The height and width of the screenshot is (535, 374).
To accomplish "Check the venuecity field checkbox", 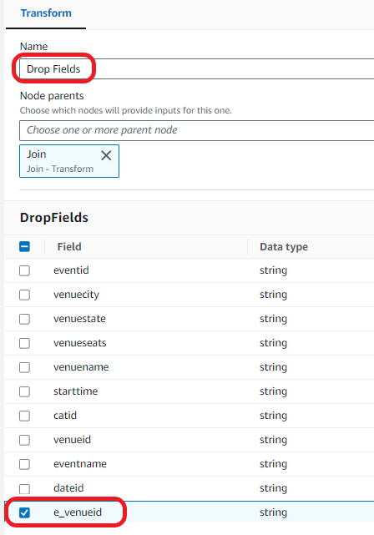I will click(24, 295).
